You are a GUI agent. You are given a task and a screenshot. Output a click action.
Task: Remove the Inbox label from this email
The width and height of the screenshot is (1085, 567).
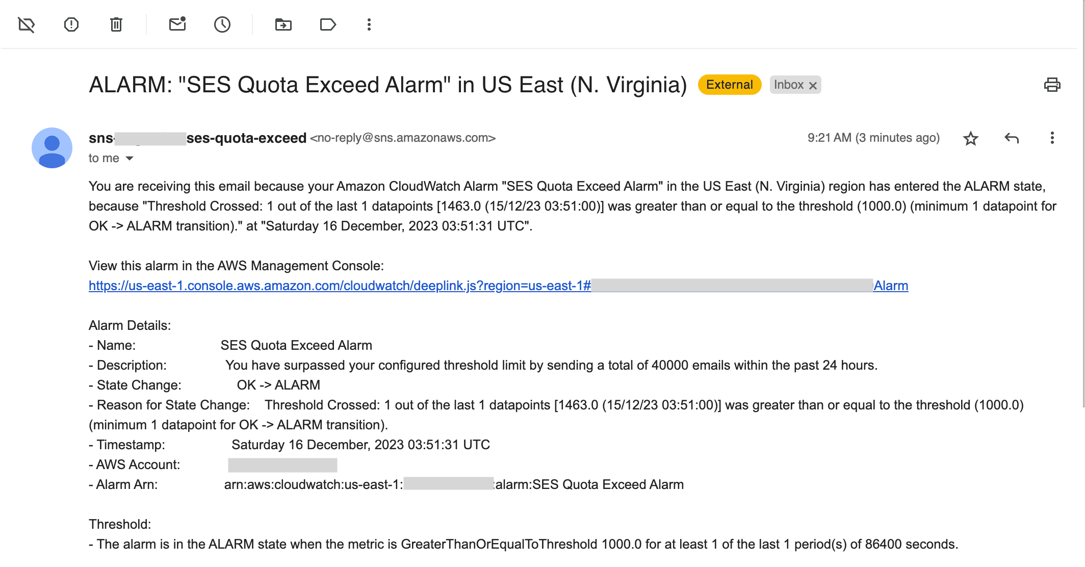pyautogui.click(x=813, y=85)
